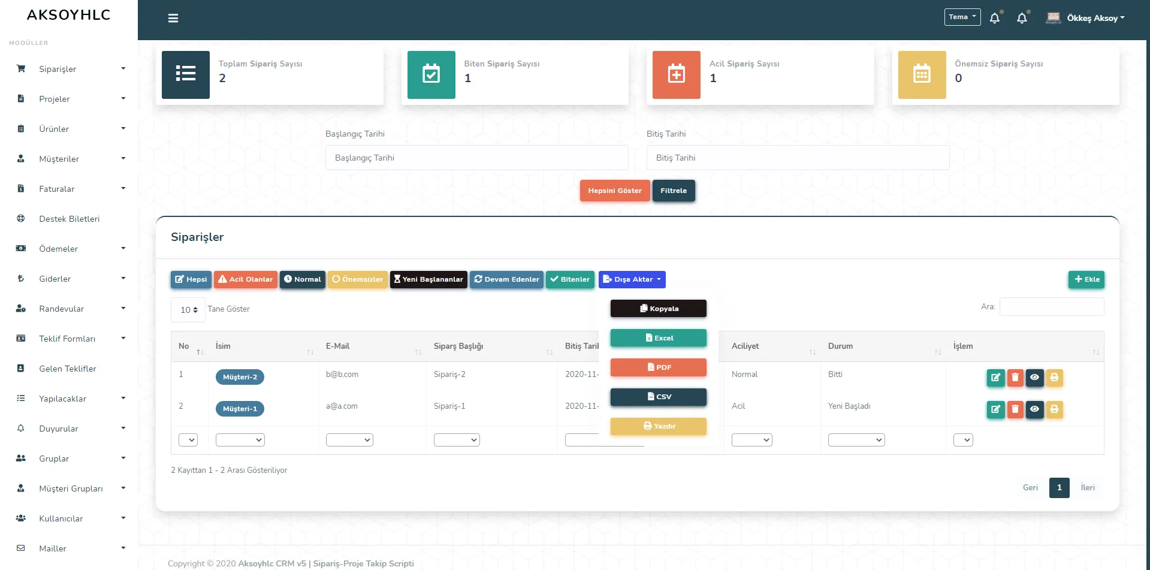This screenshot has width=1150, height=570.
Task: Open the E-Mail column filter dropdown
Action: pyautogui.click(x=349, y=440)
